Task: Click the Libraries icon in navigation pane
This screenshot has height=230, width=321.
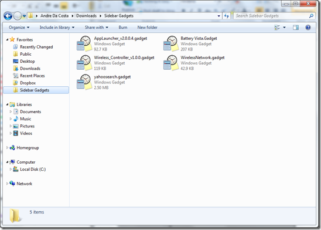Action: pyautogui.click(x=12, y=104)
